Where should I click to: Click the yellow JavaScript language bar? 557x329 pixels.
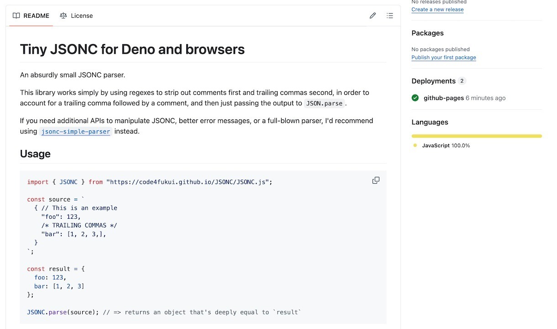(476, 136)
